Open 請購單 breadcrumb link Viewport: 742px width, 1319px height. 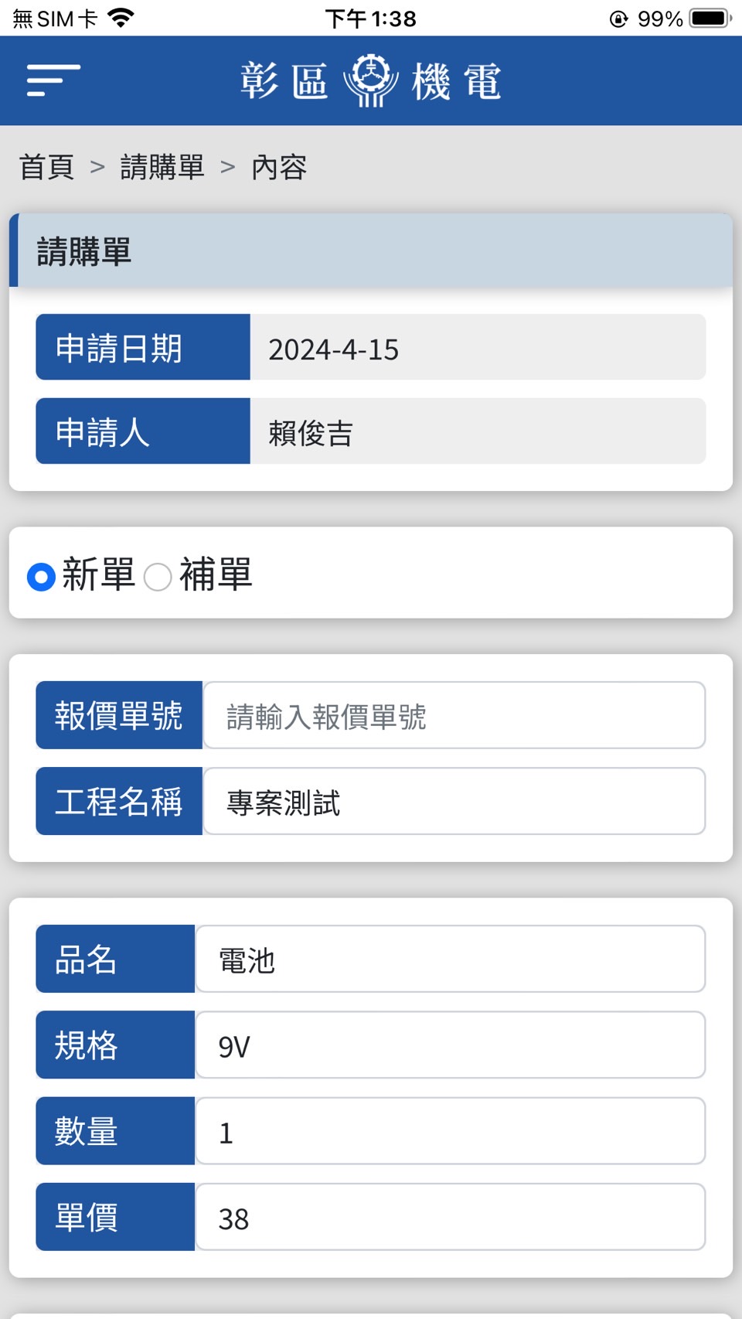click(162, 167)
